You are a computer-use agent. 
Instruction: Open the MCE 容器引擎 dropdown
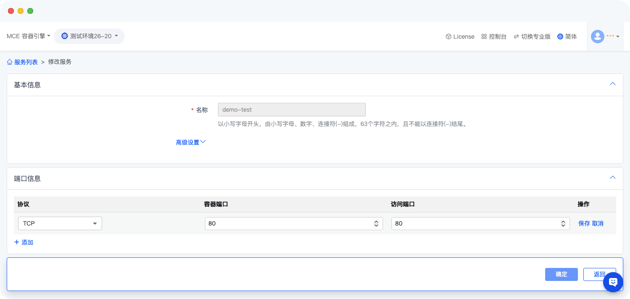[x=28, y=36]
